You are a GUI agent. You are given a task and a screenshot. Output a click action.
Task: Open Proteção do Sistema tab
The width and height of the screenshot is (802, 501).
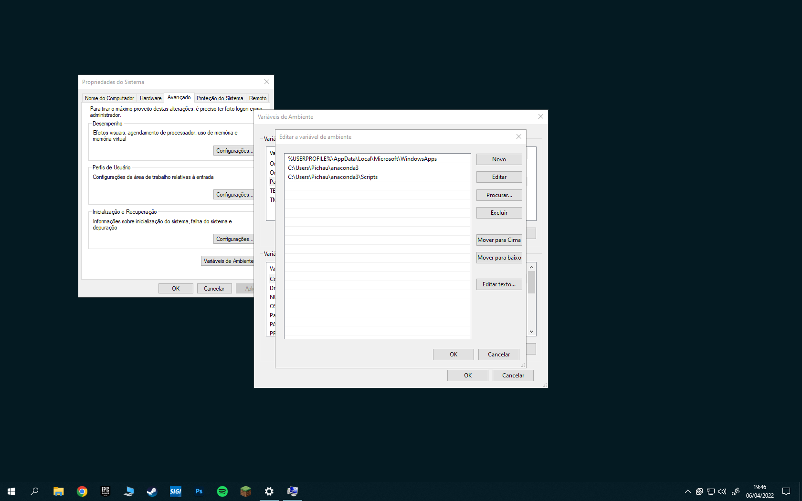click(x=220, y=98)
